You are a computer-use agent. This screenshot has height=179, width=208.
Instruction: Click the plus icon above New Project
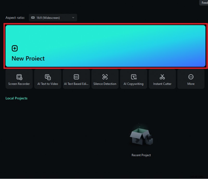[15, 48]
